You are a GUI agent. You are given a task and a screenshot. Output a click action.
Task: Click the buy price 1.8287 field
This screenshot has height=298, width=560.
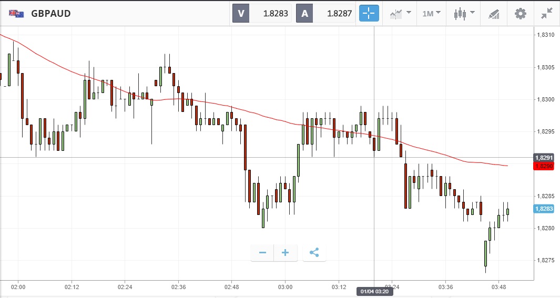coord(334,14)
